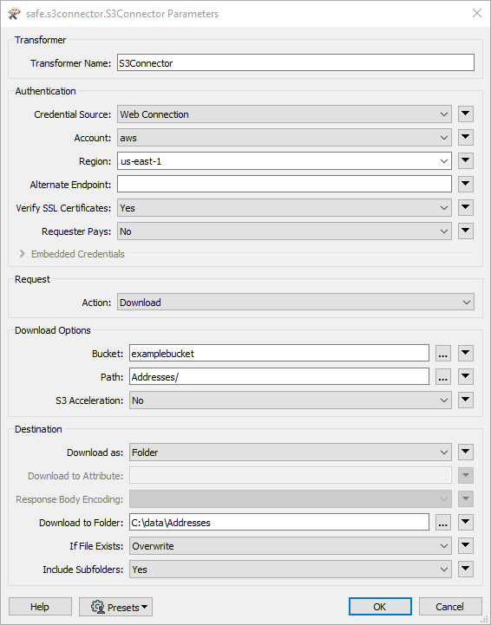Open the If File Exists options arrow
Screen dimensions: 491x625
[x=466, y=545]
